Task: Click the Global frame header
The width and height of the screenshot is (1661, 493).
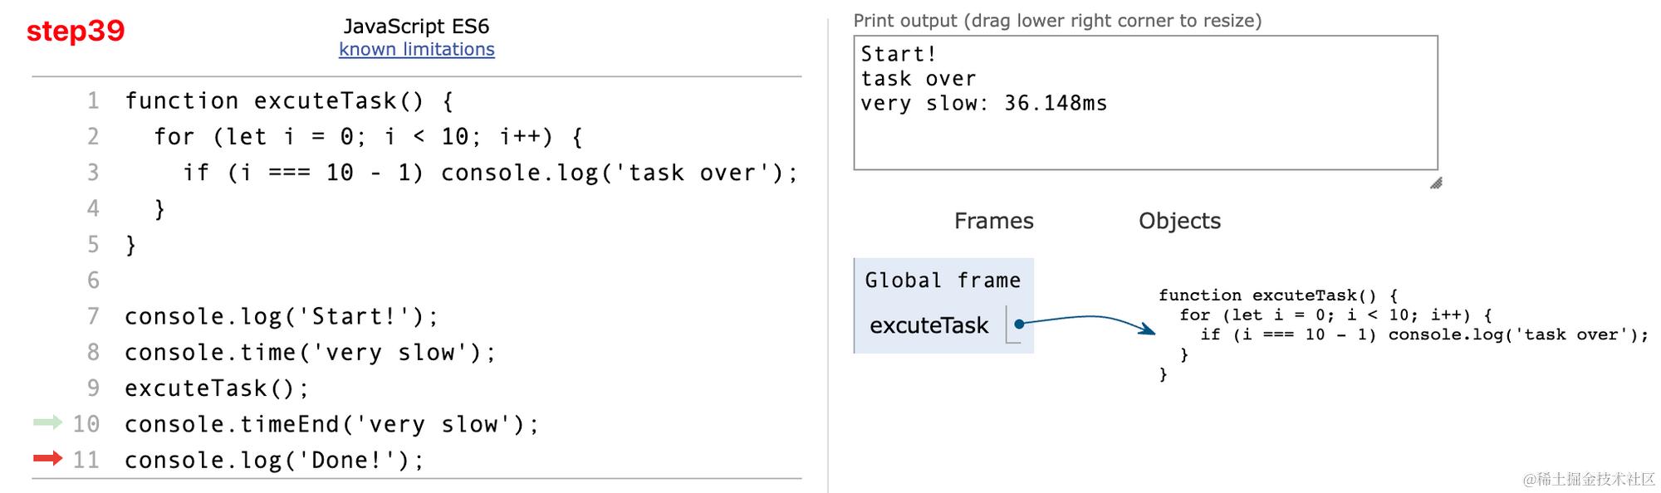Action: 943,281
